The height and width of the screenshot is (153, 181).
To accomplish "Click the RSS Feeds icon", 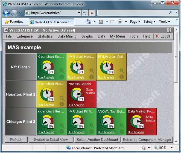I will click(x=101, y=22).
